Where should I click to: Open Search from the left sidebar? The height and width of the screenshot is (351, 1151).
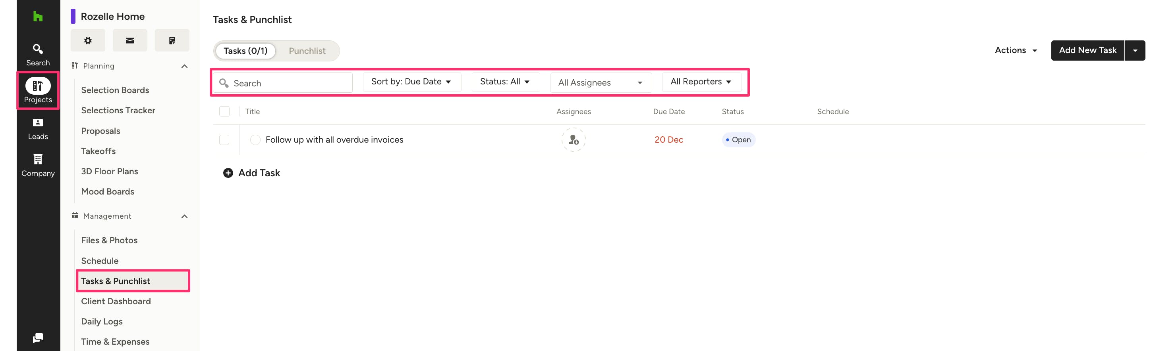38,54
